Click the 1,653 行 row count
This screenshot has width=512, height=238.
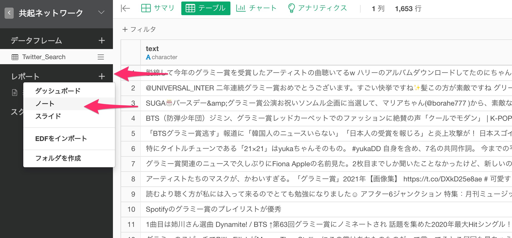pyautogui.click(x=408, y=9)
